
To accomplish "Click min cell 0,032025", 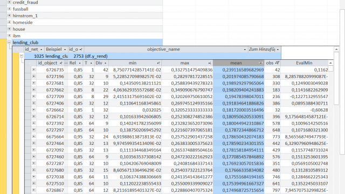I will (135, 110).
